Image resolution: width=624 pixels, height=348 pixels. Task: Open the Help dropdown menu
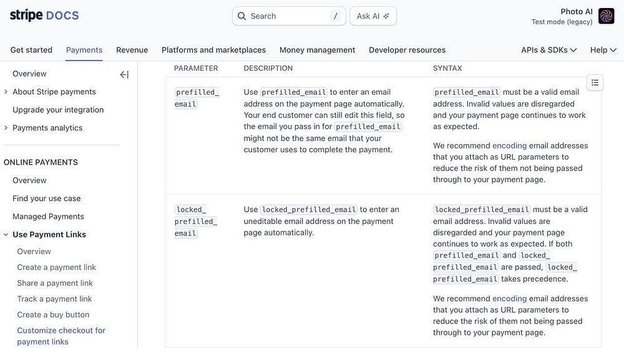point(603,50)
